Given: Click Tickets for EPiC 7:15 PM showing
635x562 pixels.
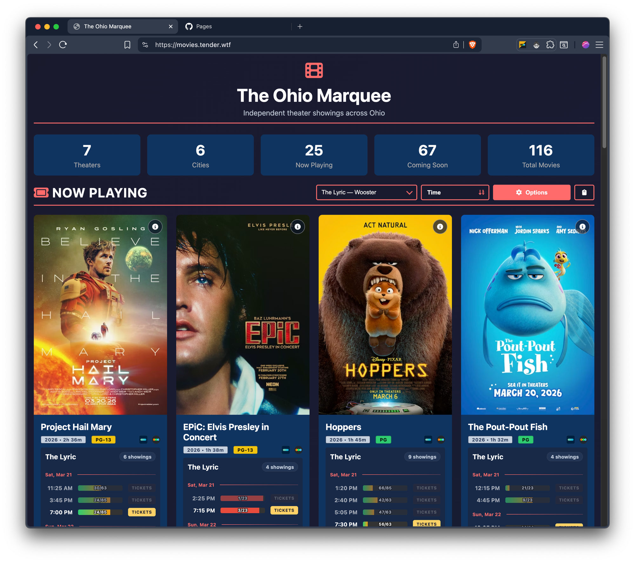Looking at the screenshot, I should 284,510.
